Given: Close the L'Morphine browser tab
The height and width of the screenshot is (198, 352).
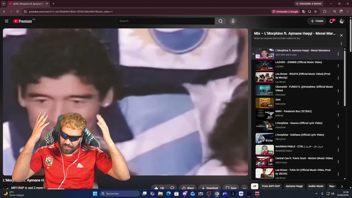Looking at the screenshot, I should pyautogui.click(x=47, y=4).
